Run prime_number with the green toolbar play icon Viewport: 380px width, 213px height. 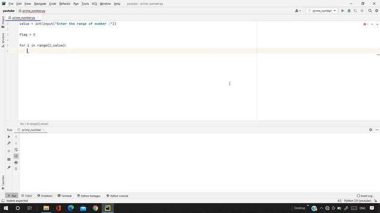[x=343, y=11]
